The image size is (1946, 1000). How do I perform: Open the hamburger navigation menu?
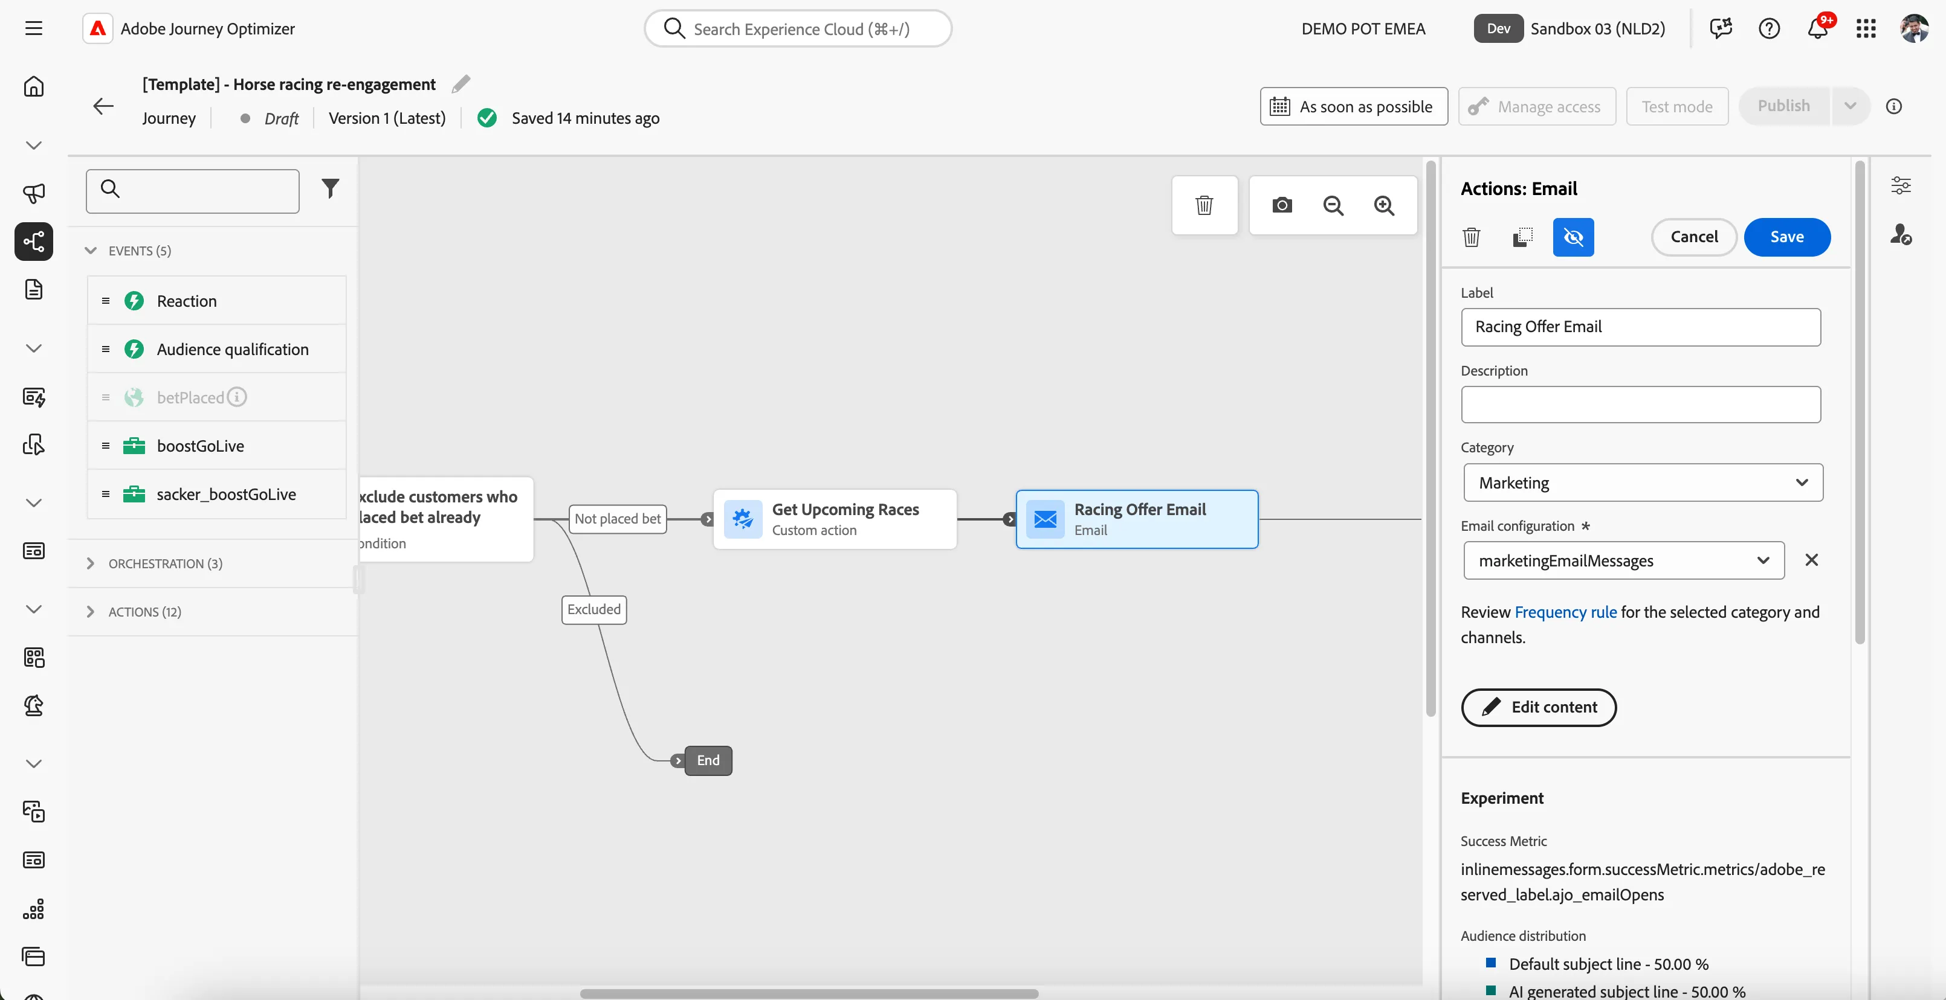tap(33, 28)
